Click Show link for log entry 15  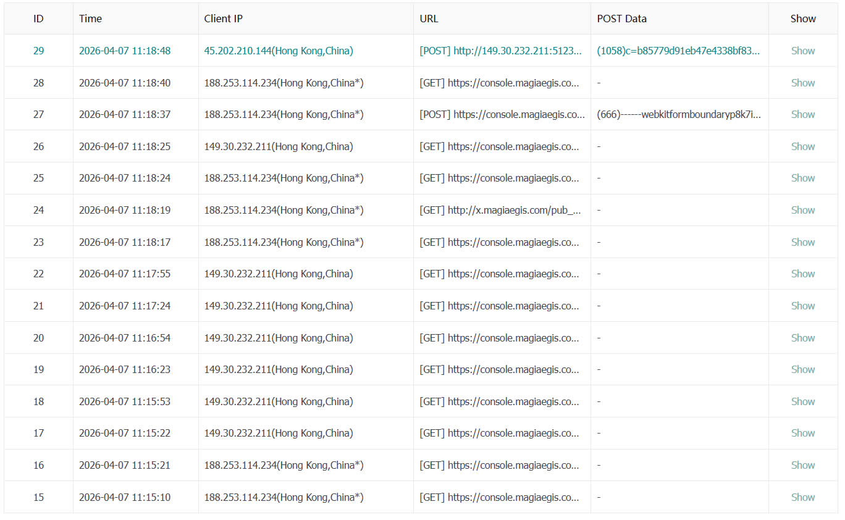[x=802, y=497]
